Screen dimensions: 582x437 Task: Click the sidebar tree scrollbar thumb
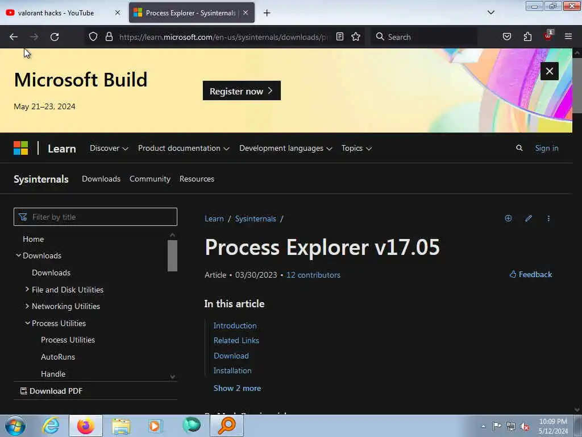tap(172, 255)
